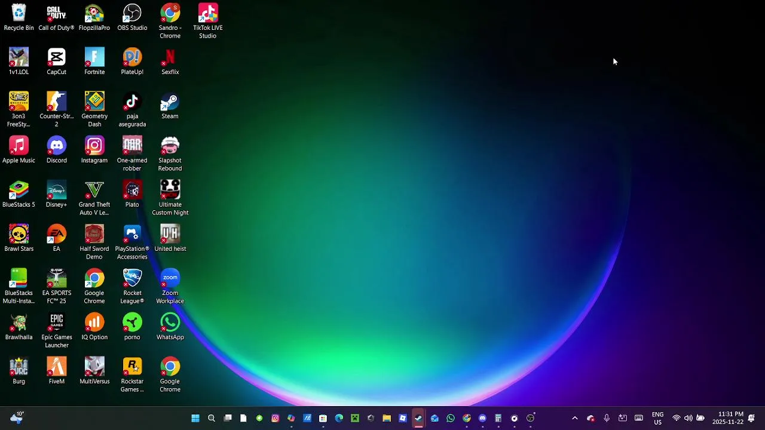Screen dimensions: 765x430
Task: Select the Rocket League desktop icon
Action: tap(132, 287)
